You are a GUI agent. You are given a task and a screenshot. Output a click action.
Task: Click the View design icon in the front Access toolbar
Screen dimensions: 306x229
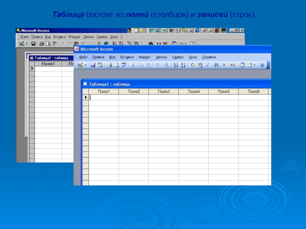tap(80, 65)
